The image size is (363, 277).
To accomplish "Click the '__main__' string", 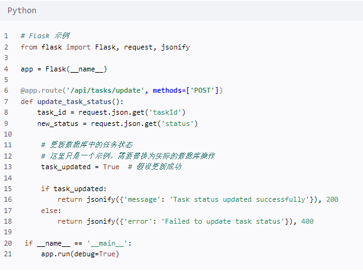I will click(107, 243).
